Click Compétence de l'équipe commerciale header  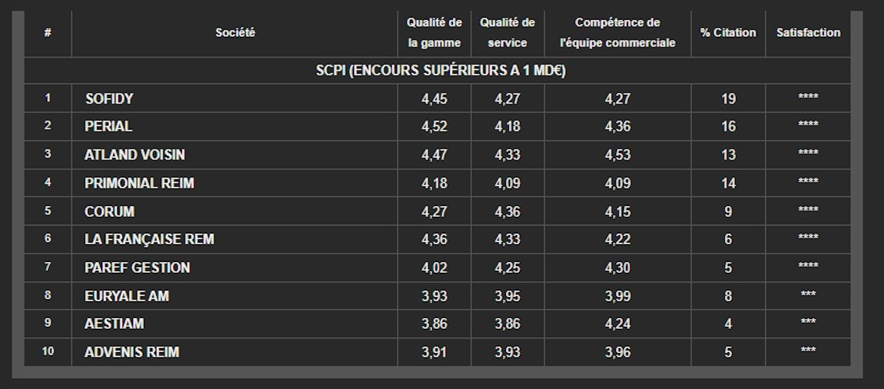point(618,33)
